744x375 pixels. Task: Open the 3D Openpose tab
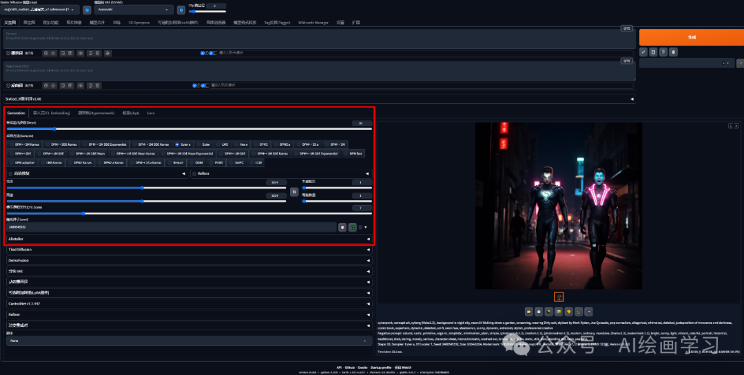tap(139, 22)
